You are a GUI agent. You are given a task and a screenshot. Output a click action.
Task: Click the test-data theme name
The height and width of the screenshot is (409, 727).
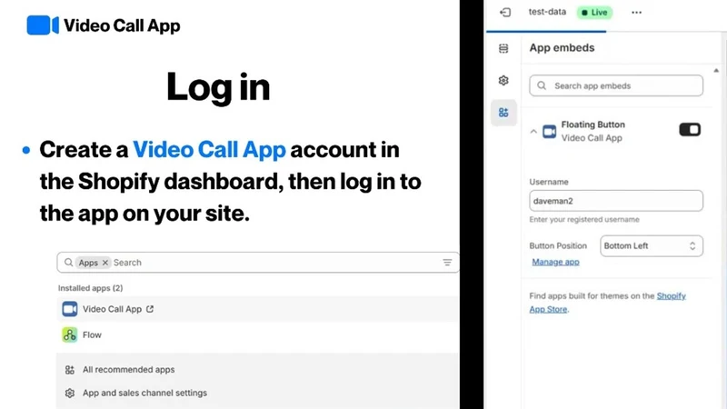tap(547, 12)
